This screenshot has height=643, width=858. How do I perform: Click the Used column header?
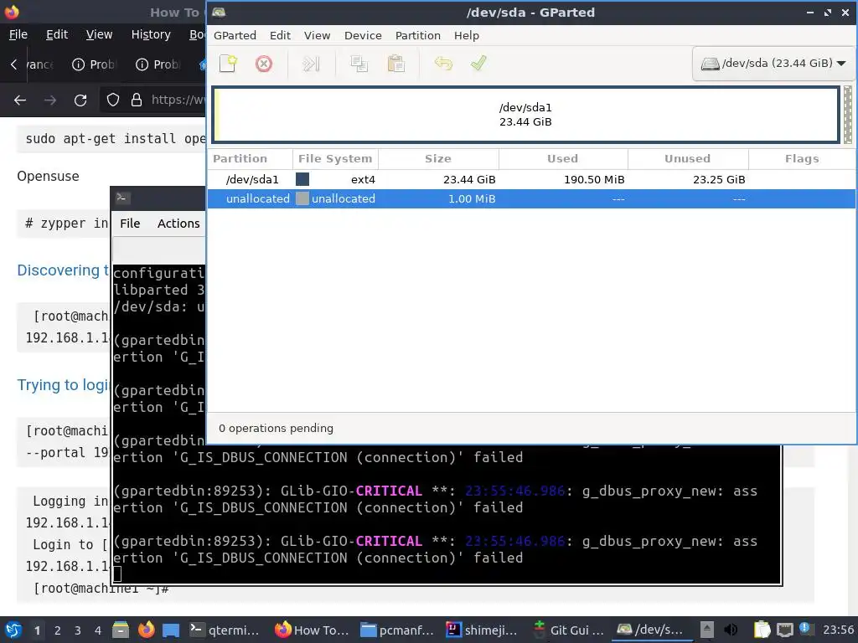[563, 158]
